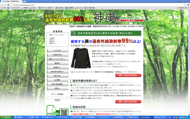Go back with the browser back arrow

coord(2,5)
